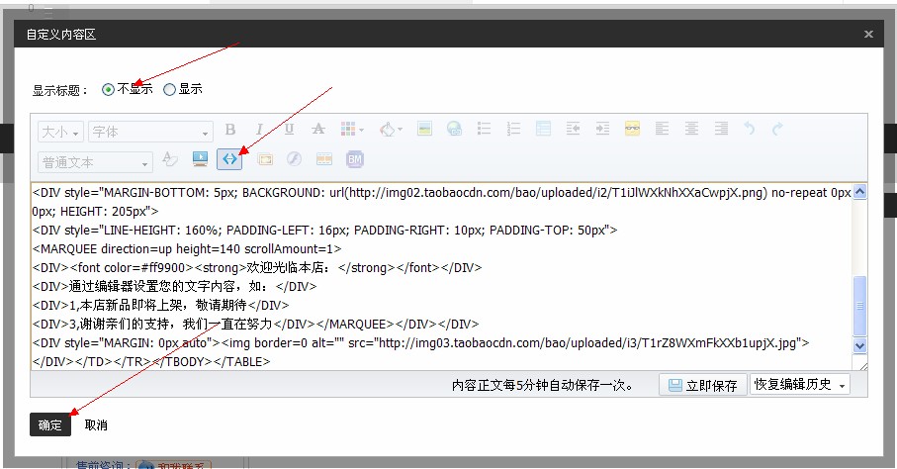Click the 取消 cancel link
This screenshot has height=469, width=897.
coord(96,424)
